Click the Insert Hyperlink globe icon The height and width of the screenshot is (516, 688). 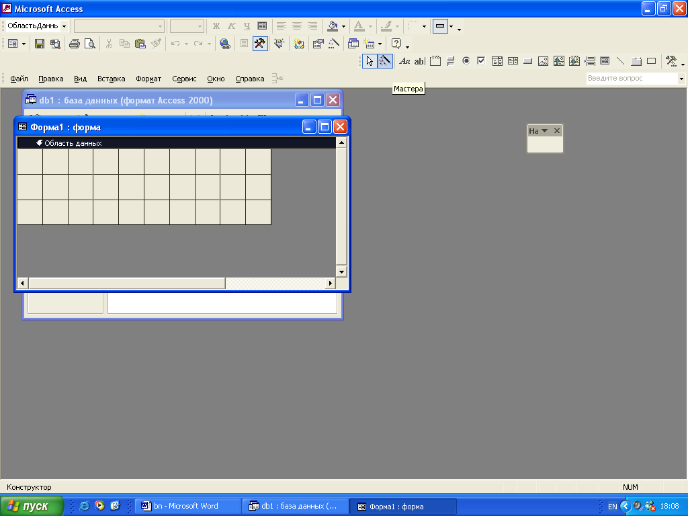pyautogui.click(x=225, y=44)
